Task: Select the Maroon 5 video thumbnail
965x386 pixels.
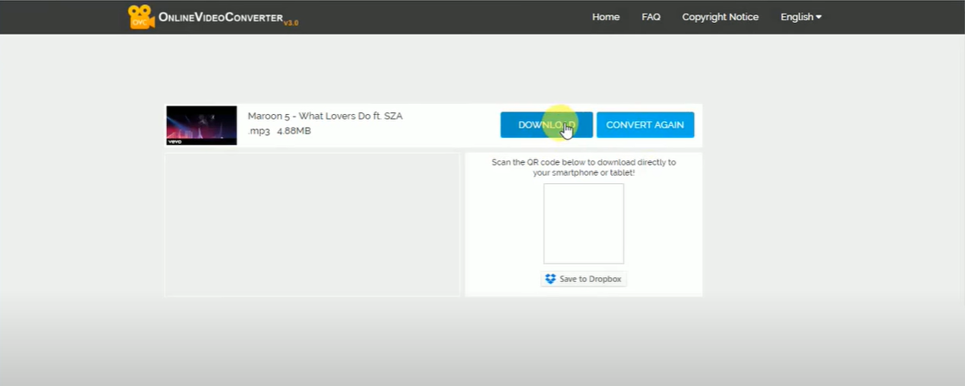Action: coord(201,126)
